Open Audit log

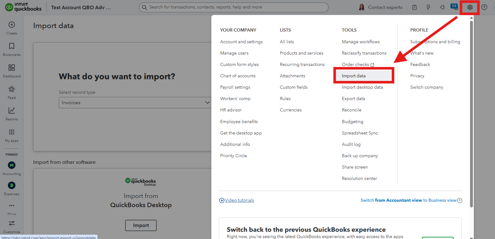351,144
